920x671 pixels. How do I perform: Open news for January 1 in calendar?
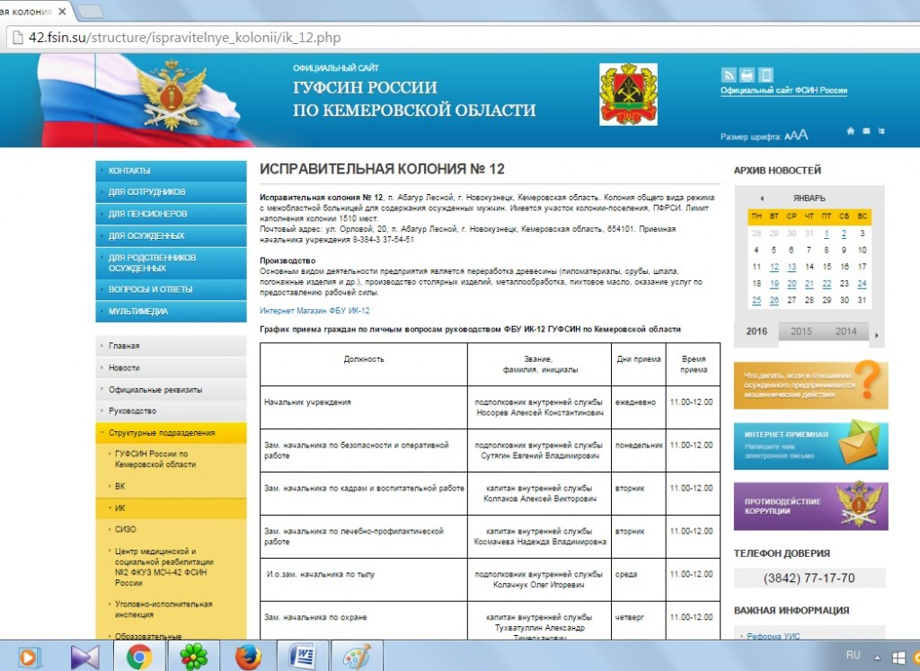pos(827,234)
